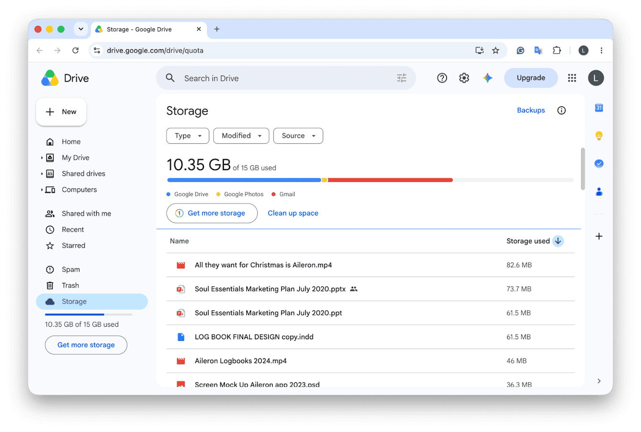Open Google Calendar side panel icon

[x=599, y=108]
